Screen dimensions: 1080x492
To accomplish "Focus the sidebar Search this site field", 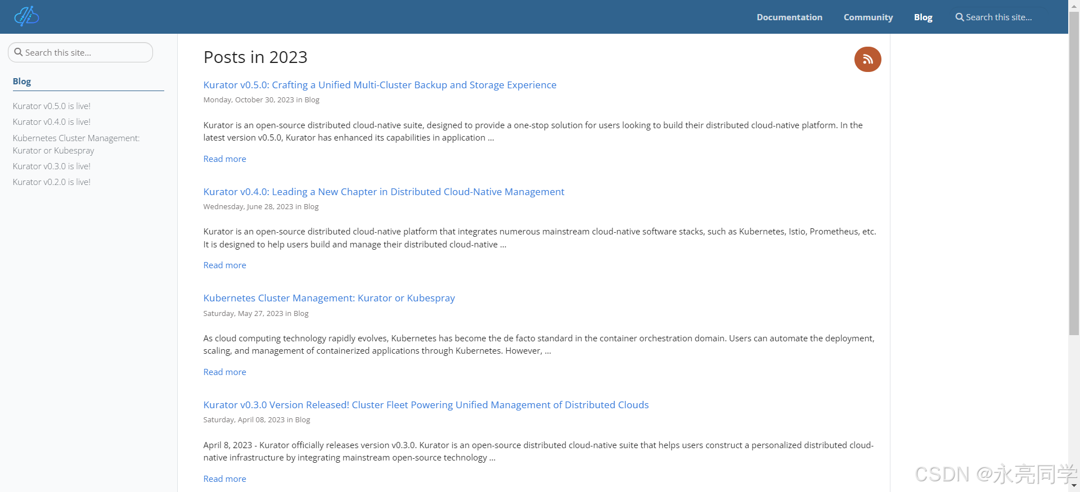I will [x=80, y=52].
